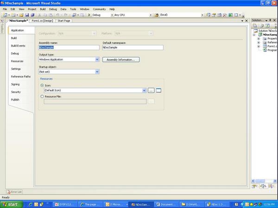Click the green Start Page toolbar icon
The height and width of the screenshot is (208, 278).
(x=230, y=15)
